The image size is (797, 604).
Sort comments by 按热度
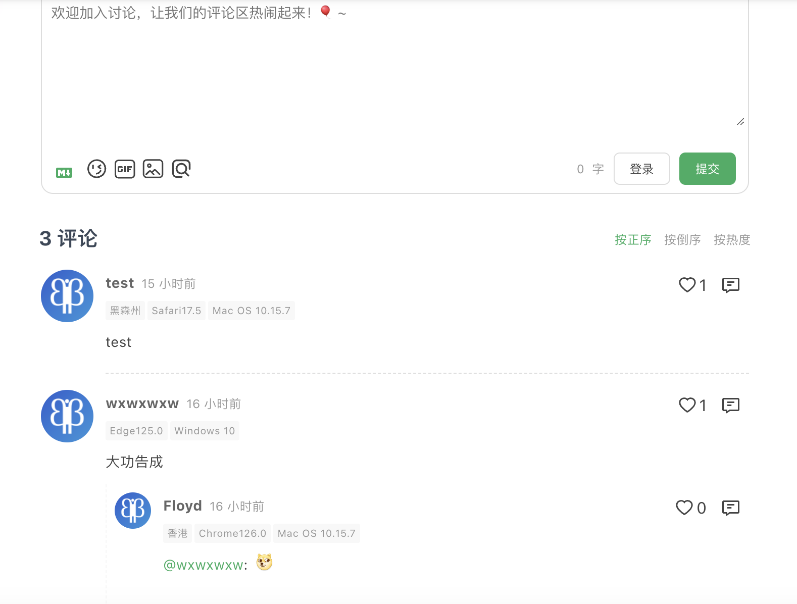732,239
